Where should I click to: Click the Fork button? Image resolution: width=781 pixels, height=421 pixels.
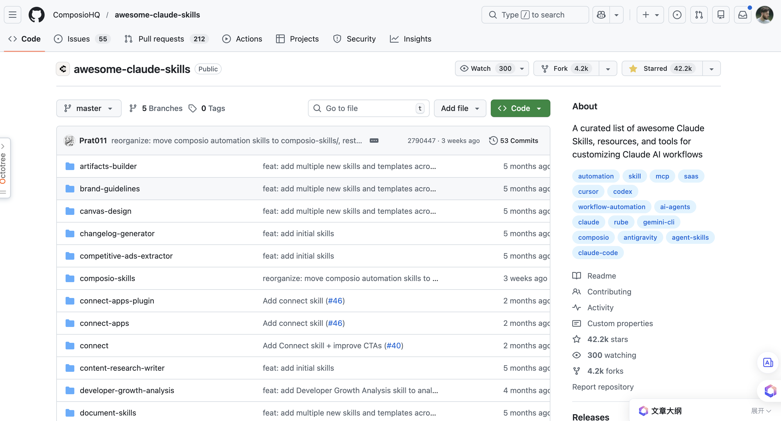click(566, 69)
